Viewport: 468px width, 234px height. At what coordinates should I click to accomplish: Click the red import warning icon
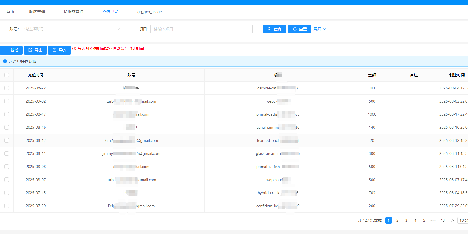(x=74, y=48)
